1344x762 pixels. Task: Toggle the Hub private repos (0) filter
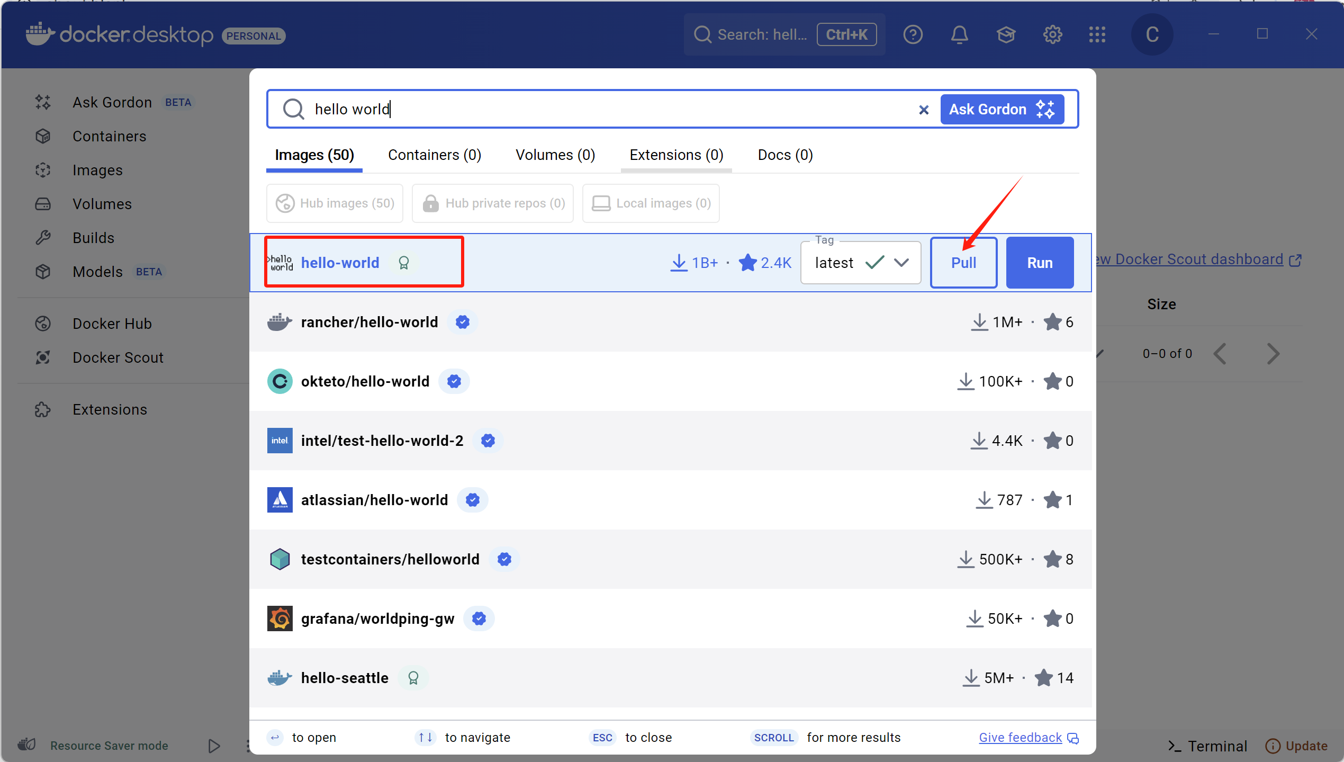pyautogui.click(x=493, y=203)
